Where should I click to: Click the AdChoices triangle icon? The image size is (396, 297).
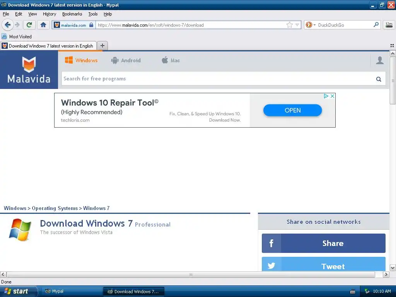(326, 96)
